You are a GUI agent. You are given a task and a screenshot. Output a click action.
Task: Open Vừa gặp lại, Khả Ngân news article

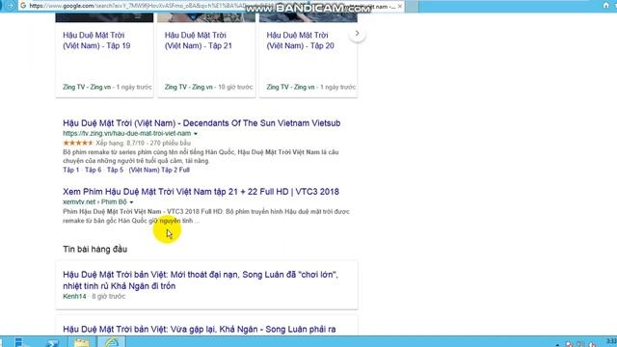[200, 329]
